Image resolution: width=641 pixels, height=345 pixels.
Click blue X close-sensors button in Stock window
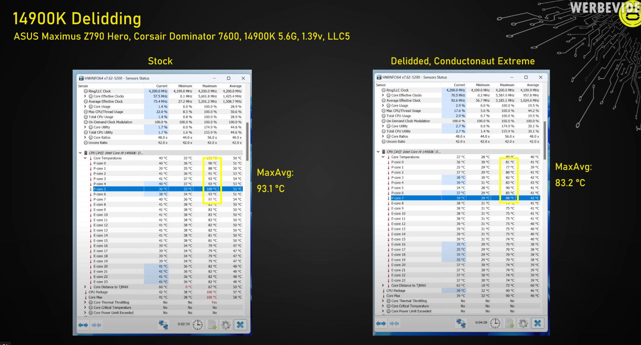(240, 325)
